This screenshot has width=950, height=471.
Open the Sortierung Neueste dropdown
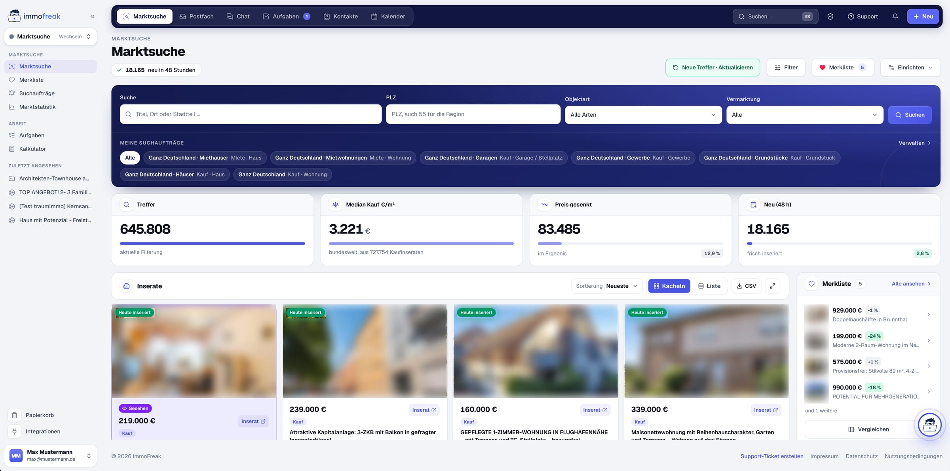[606, 286]
